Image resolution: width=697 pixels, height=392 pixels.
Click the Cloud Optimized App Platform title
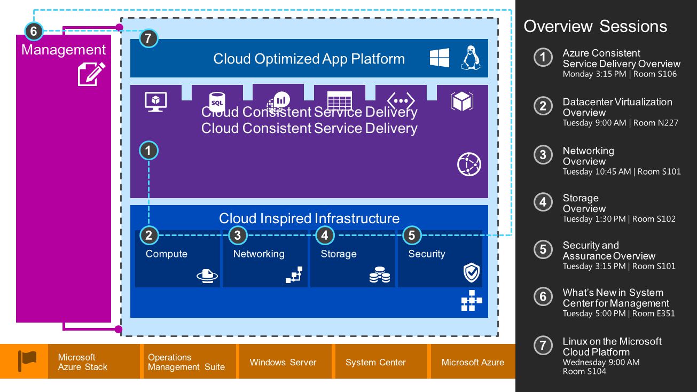309,59
